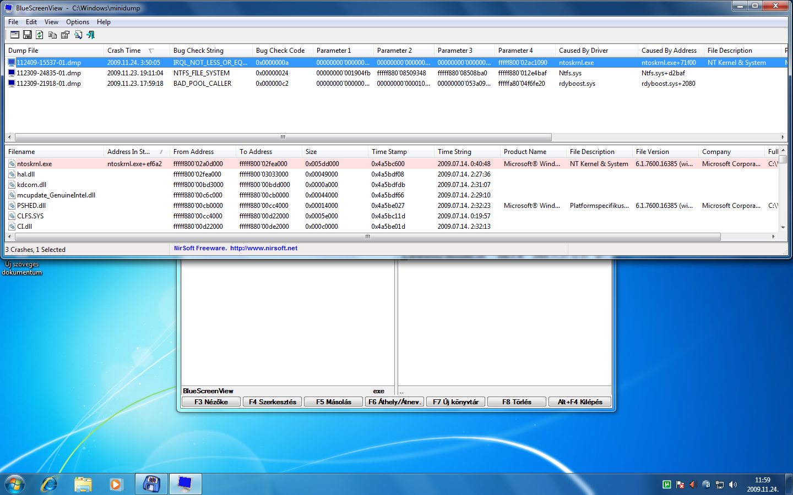The height and width of the screenshot is (495, 793).
Task: Select the CI.dll row
Action: pos(392,226)
